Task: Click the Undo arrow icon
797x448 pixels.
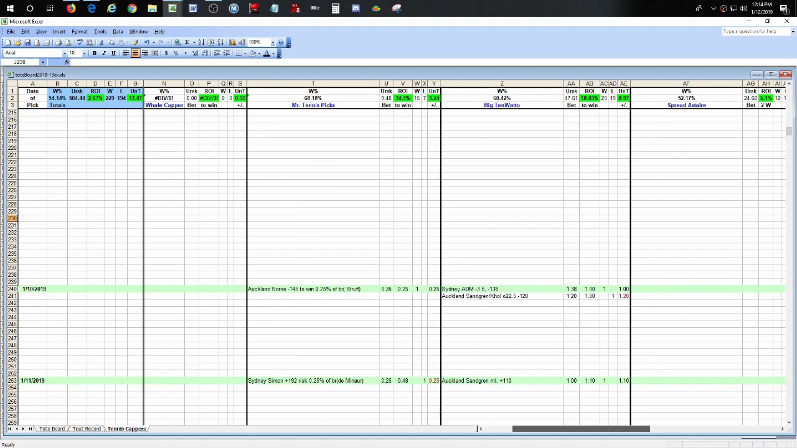Action: point(146,42)
